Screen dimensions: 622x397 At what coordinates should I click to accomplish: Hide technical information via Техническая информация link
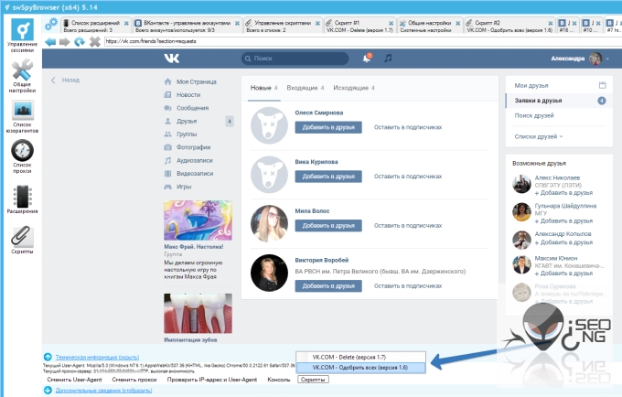tap(97, 357)
